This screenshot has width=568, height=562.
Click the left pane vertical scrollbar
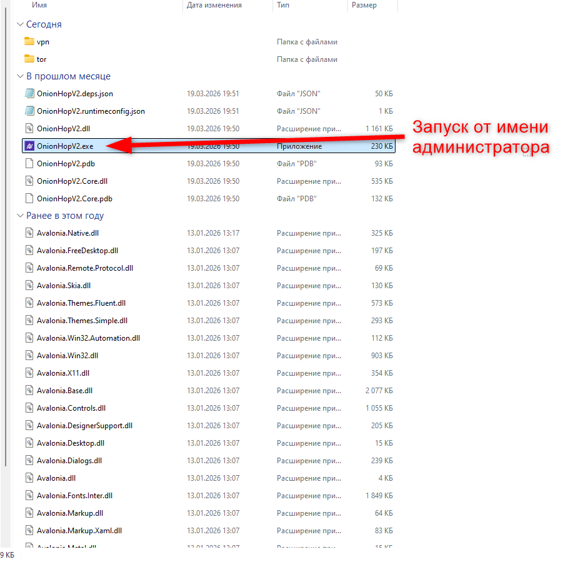click(x=6, y=236)
